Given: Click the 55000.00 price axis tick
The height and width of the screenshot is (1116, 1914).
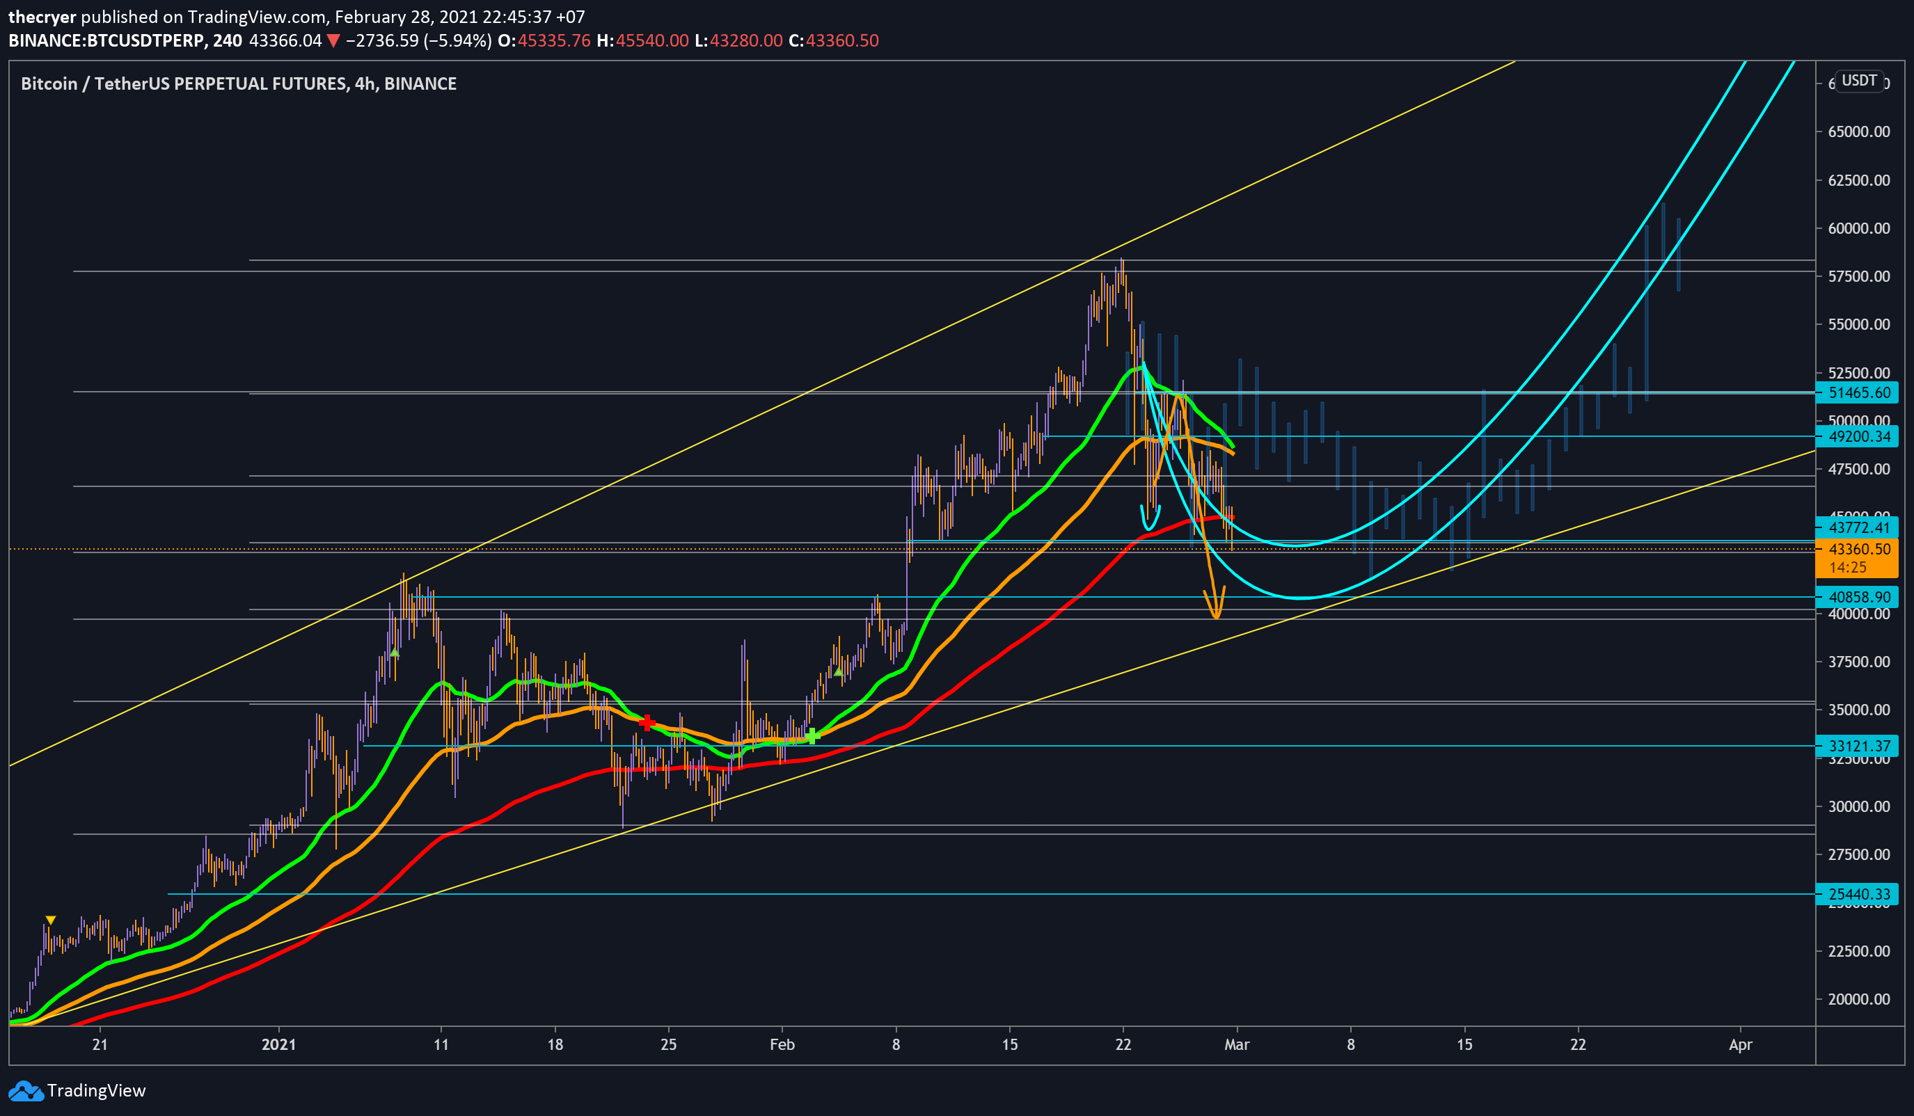Looking at the screenshot, I should [x=1858, y=324].
